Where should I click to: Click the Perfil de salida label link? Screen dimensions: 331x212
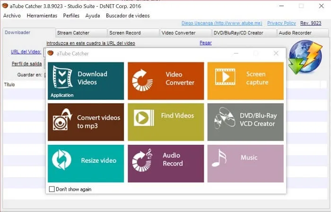pyautogui.click(x=26, y=63)
